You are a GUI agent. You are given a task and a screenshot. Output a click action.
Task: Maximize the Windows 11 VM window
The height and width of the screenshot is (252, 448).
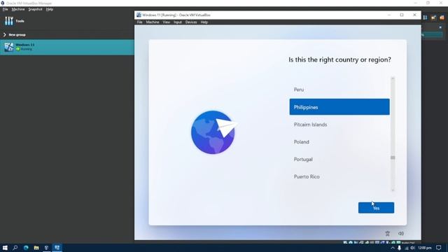402,15
